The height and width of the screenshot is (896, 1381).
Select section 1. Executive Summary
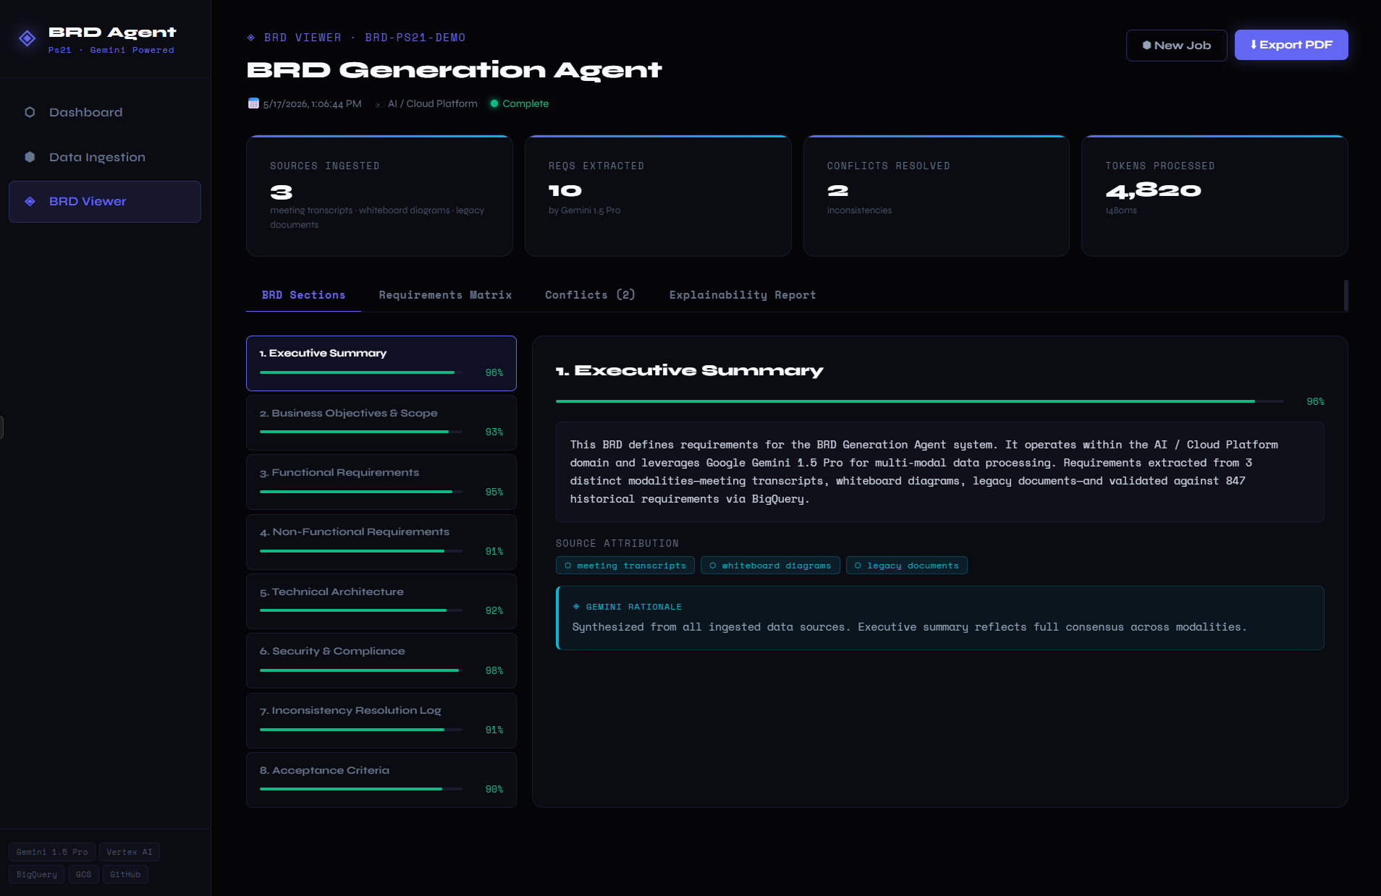[x=381, y=363]
